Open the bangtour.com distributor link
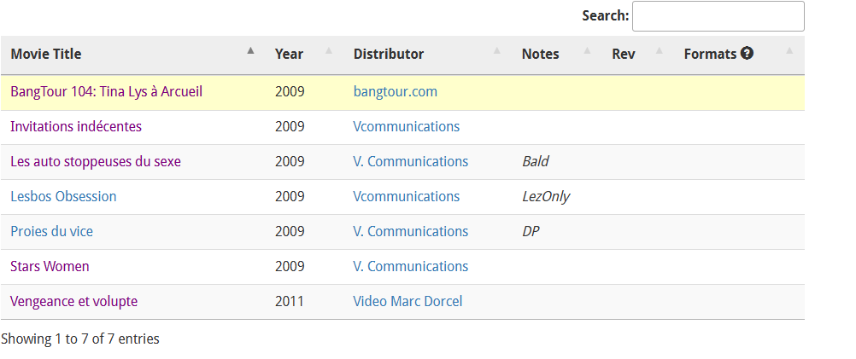The height and width of the screenshot is (359, 856). (395, 91)
